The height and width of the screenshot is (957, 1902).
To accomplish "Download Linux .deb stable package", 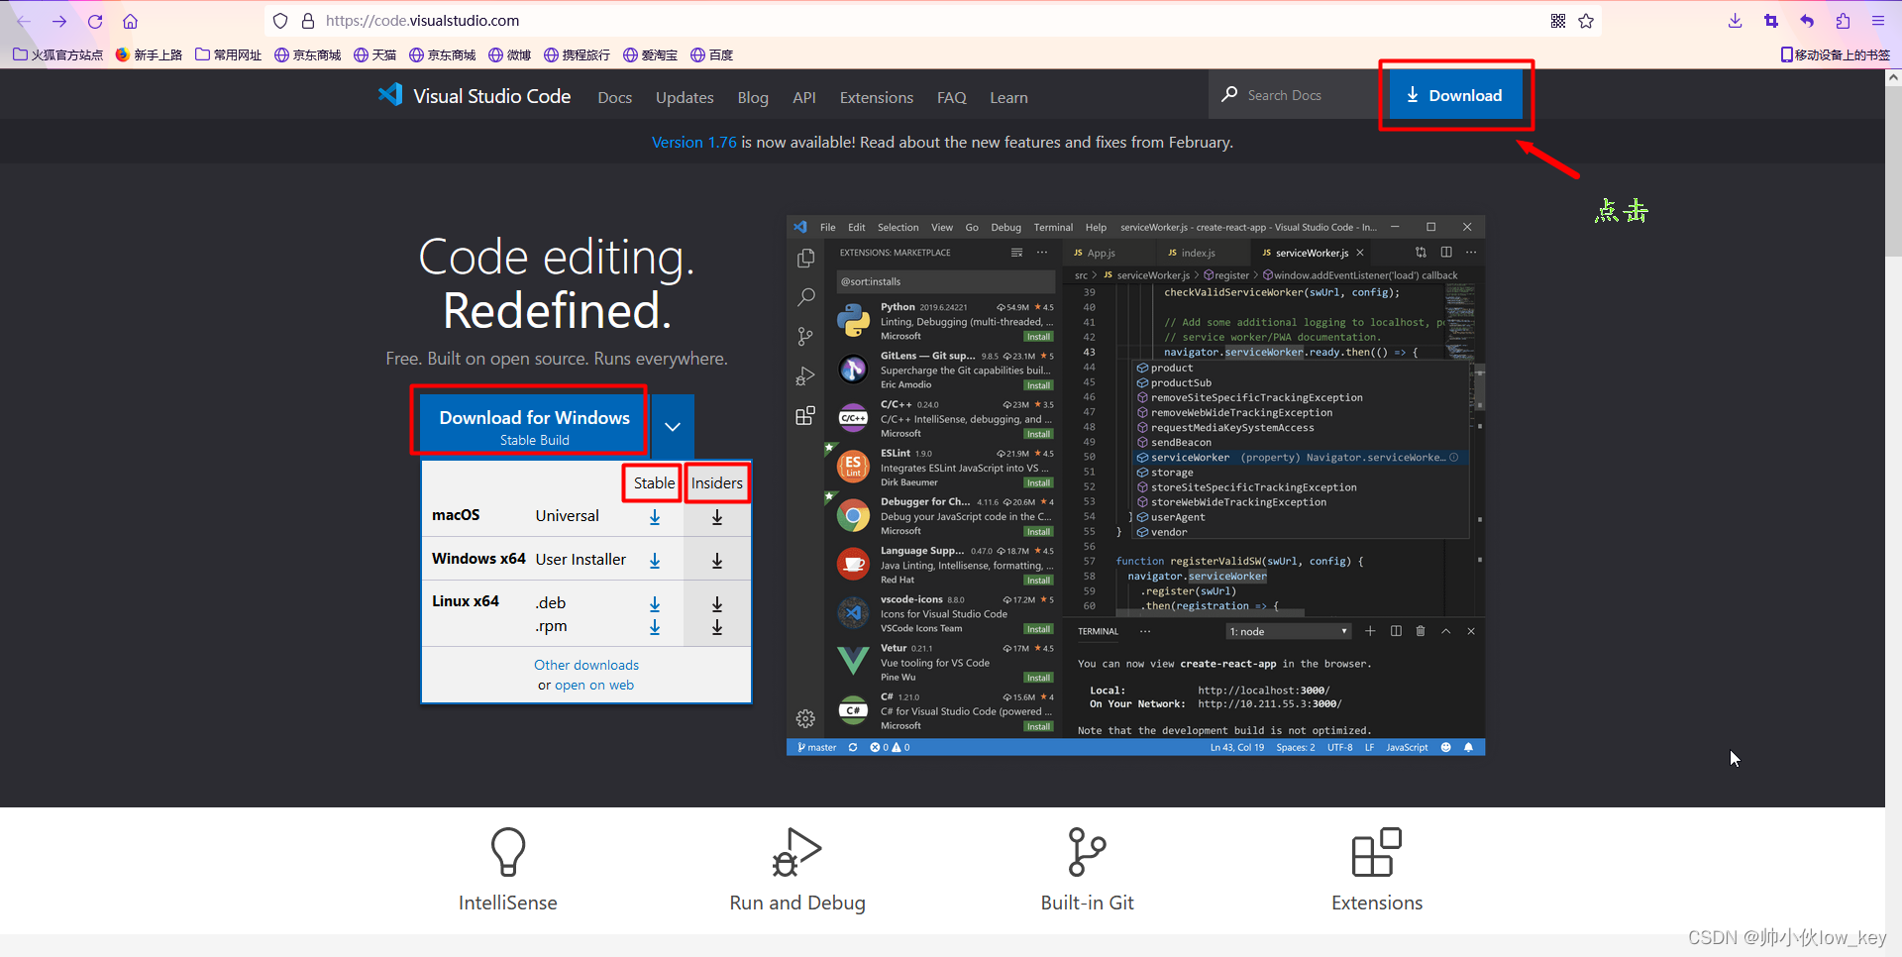I will point(655,604).
